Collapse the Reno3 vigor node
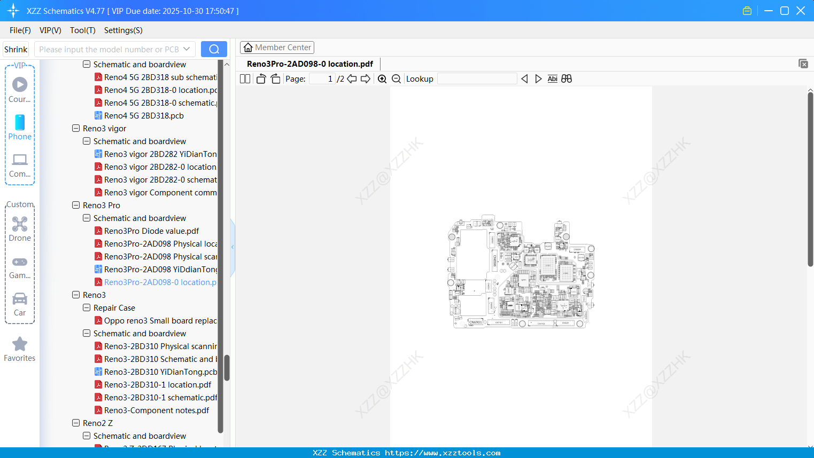This screenshot has height=458, width=814. pos(76,128)
